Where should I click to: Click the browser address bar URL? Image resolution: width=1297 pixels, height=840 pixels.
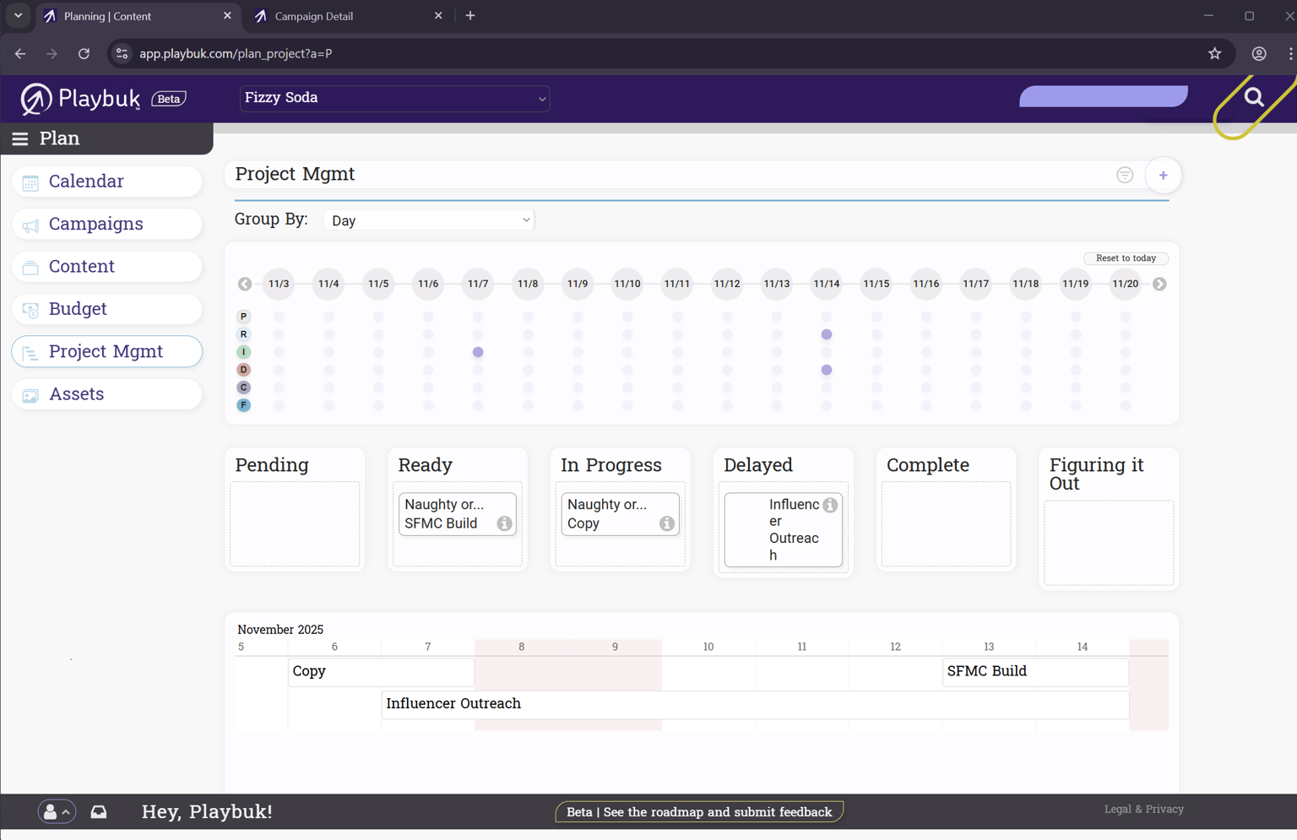click(x=236, y=53)
